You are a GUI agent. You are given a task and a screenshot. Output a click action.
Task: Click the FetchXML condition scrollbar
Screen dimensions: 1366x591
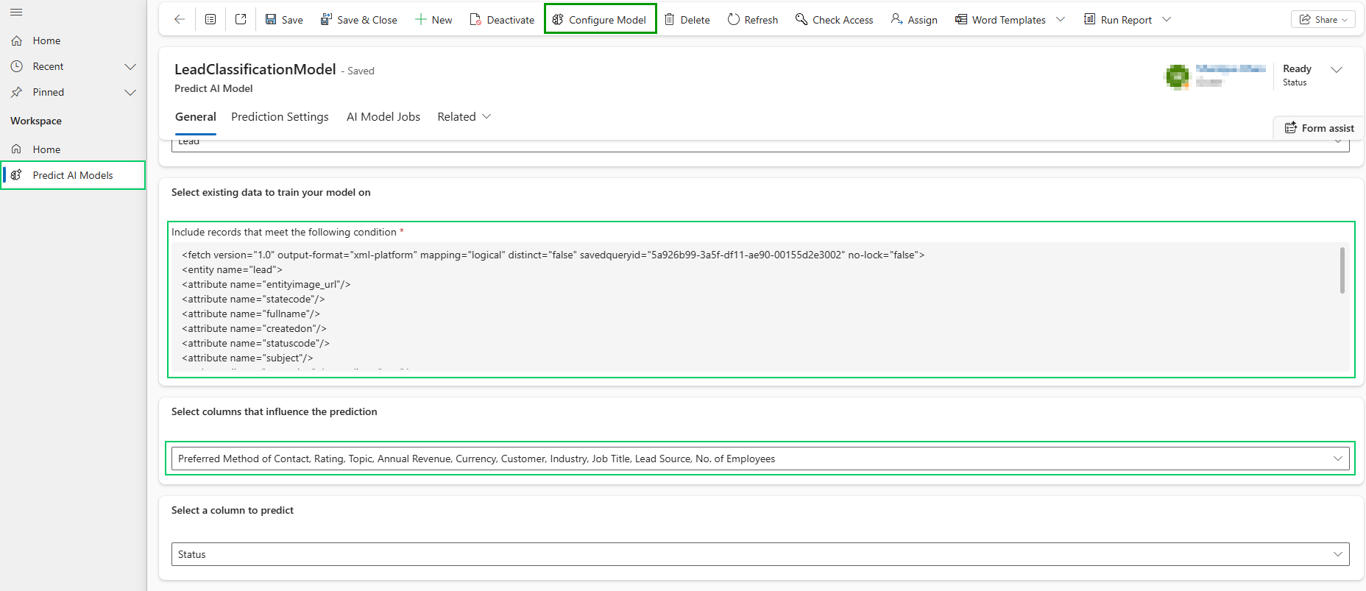point(1342,271)
